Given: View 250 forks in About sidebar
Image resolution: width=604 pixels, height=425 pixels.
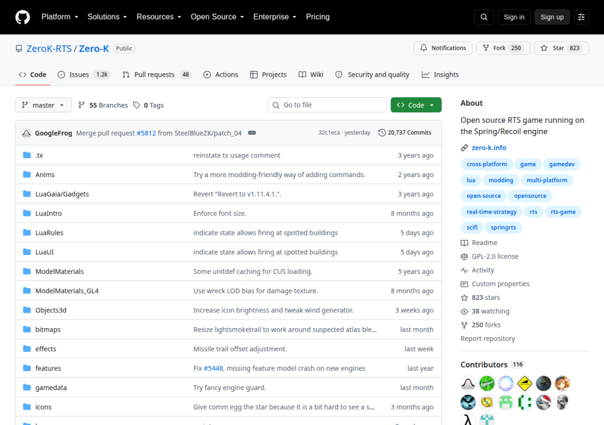Looking at the screenshot, I should 481,325.
